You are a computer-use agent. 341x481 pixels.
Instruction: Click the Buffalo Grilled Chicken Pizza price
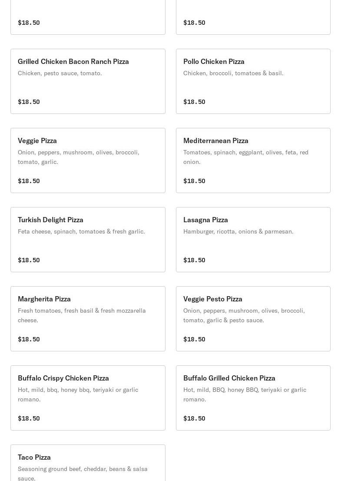tap(194, 418)
